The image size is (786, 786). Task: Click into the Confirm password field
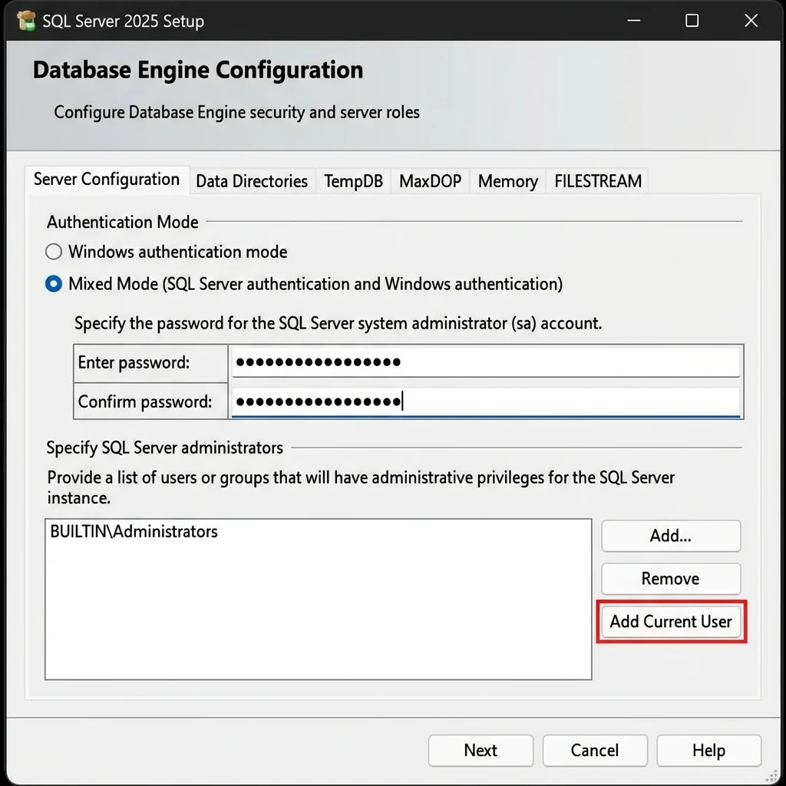485,401
